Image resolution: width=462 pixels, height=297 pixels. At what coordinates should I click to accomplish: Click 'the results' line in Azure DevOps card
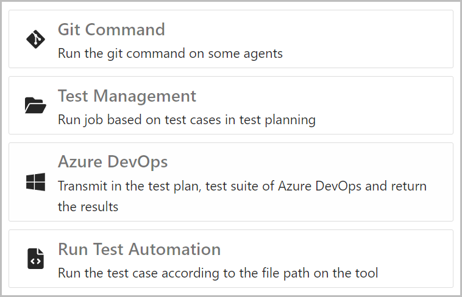tap(88, 207)
